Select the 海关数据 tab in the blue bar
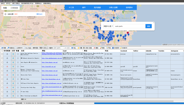 click(97, 7)
